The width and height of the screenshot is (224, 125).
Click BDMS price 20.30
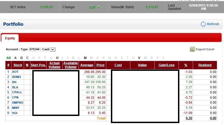click(101, 77)
